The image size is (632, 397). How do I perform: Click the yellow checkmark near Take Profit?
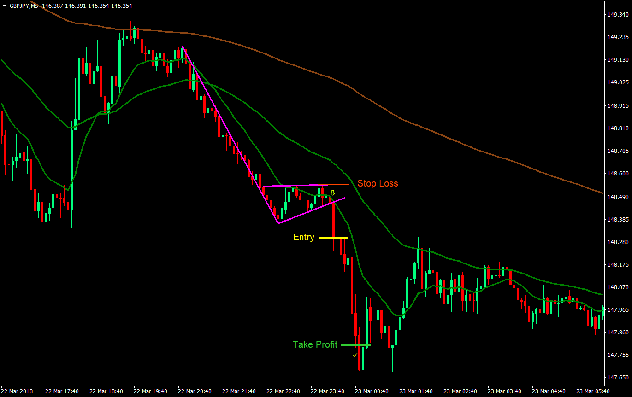(355, 355)
